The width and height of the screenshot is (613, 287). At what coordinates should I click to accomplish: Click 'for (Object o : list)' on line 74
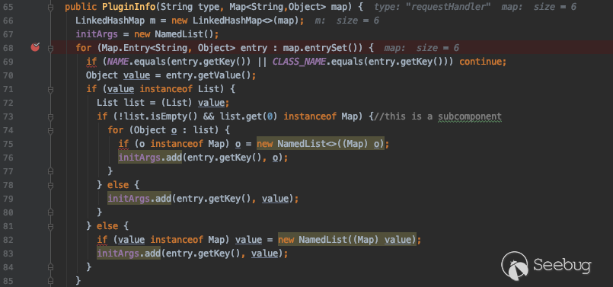tap(163, 130)
